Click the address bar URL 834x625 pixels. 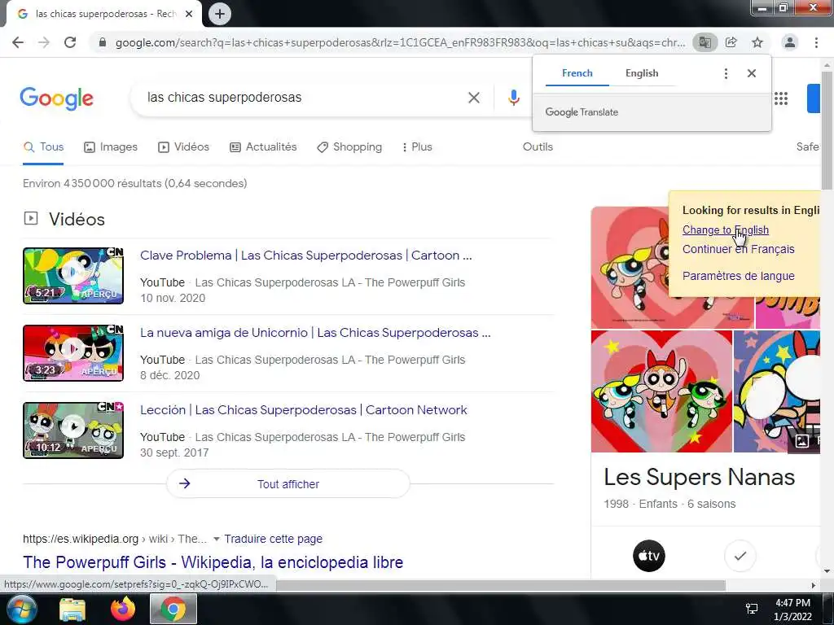coord(400,42)
